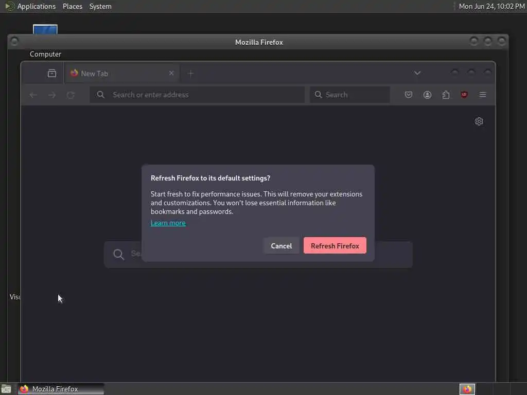Click the clock showing Mon Jun 24
This screenshot has width=527, height=395.
(x=491, y=6)
